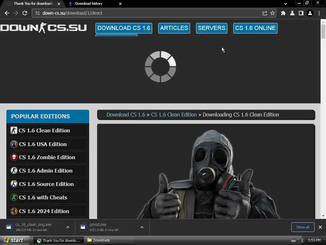Click the cs_16_clean_eng.exe download item
Viewport: 326px width, 245px height.
[x=33, y=227]
